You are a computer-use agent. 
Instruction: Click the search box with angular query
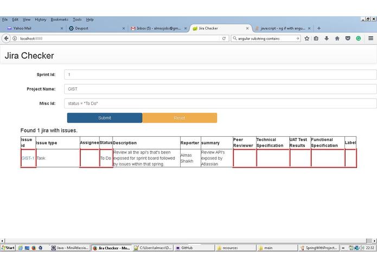pos(266,39)
